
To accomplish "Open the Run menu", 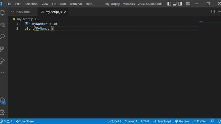I will pos(63,4).
